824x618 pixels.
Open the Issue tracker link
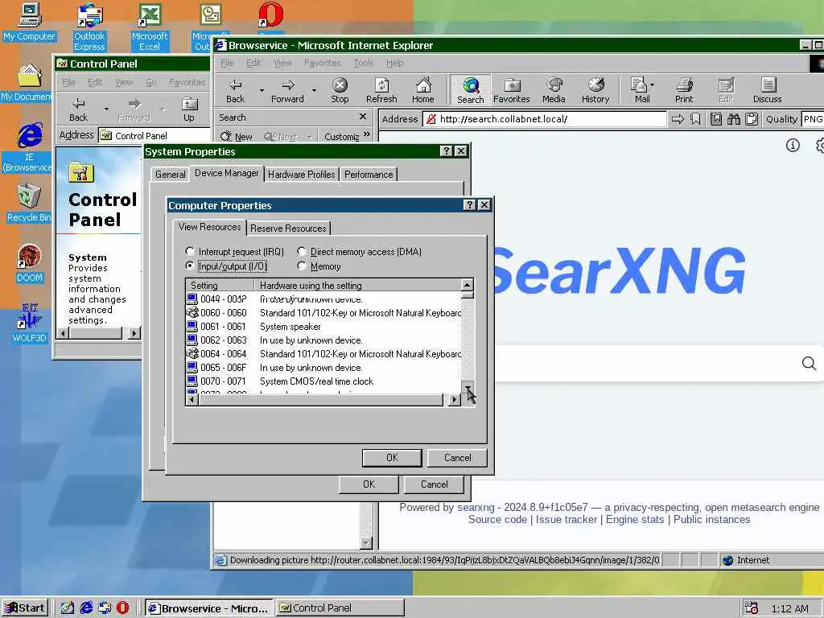point(566,519)
